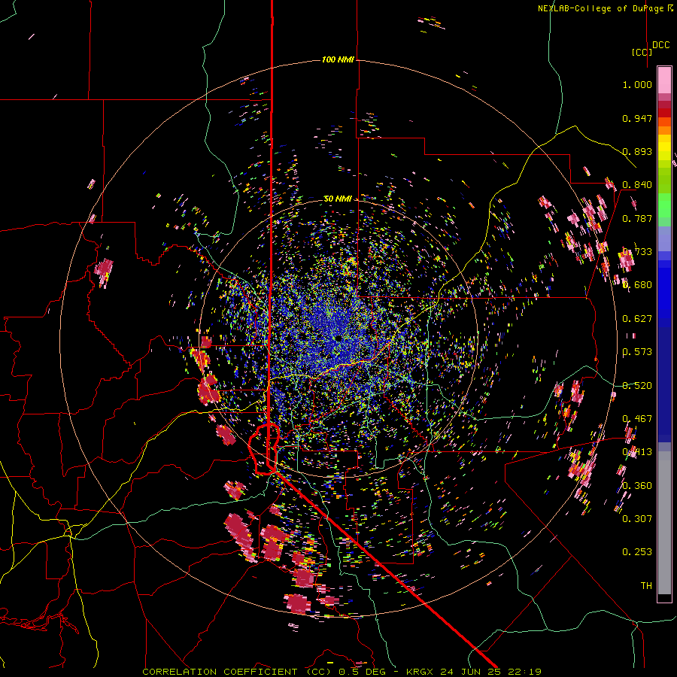
Task: Select the 0.520 legend value
Action: pos(637,386)
